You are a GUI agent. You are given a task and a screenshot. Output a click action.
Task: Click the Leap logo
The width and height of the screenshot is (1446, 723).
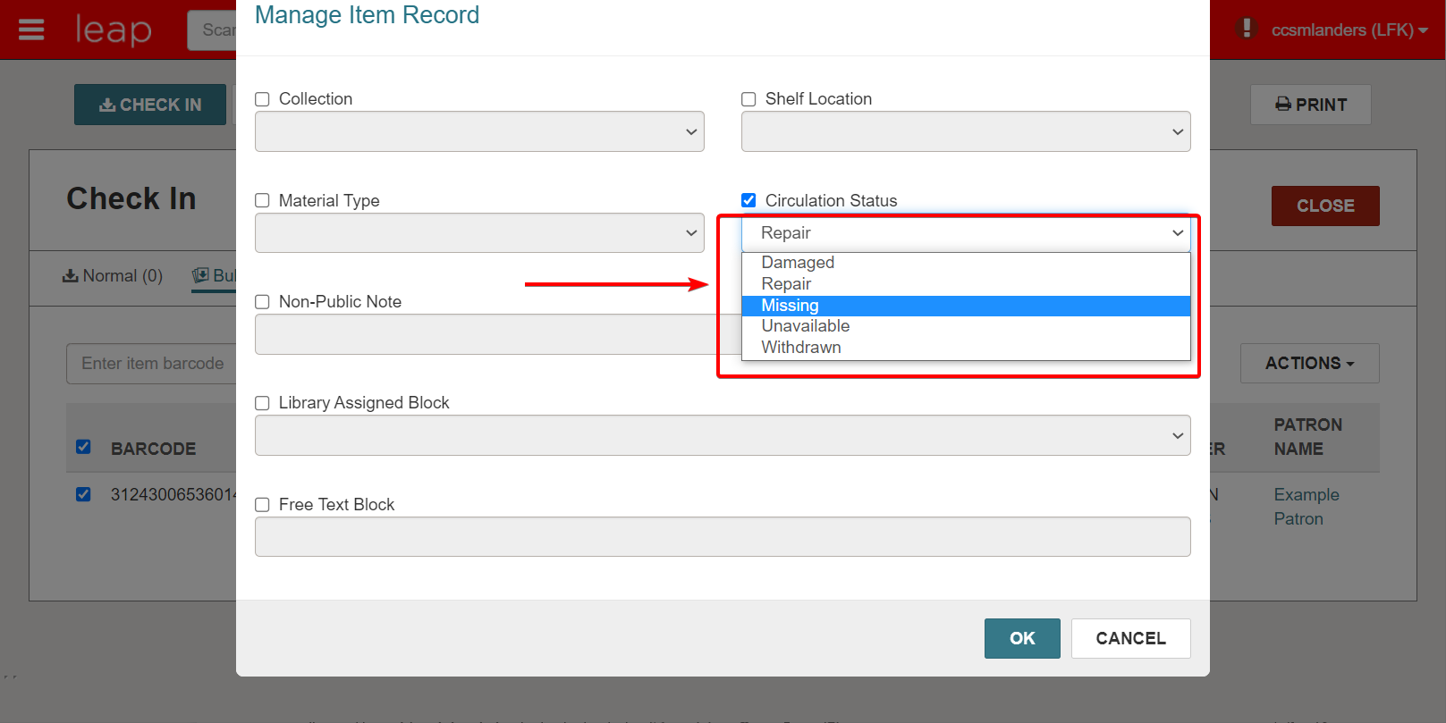[x=114, y=29]
